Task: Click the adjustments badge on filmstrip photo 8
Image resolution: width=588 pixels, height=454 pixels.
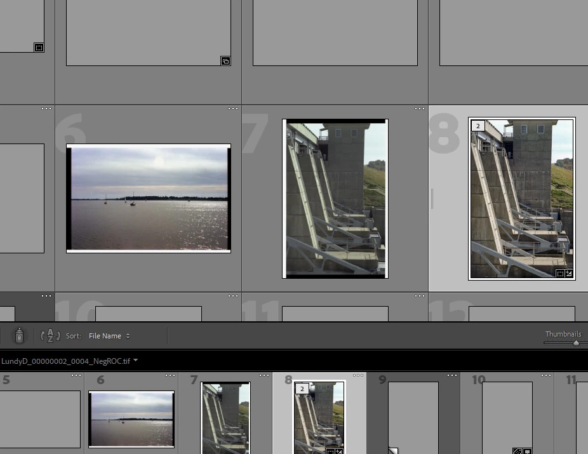Action: (x=339, y=451)
